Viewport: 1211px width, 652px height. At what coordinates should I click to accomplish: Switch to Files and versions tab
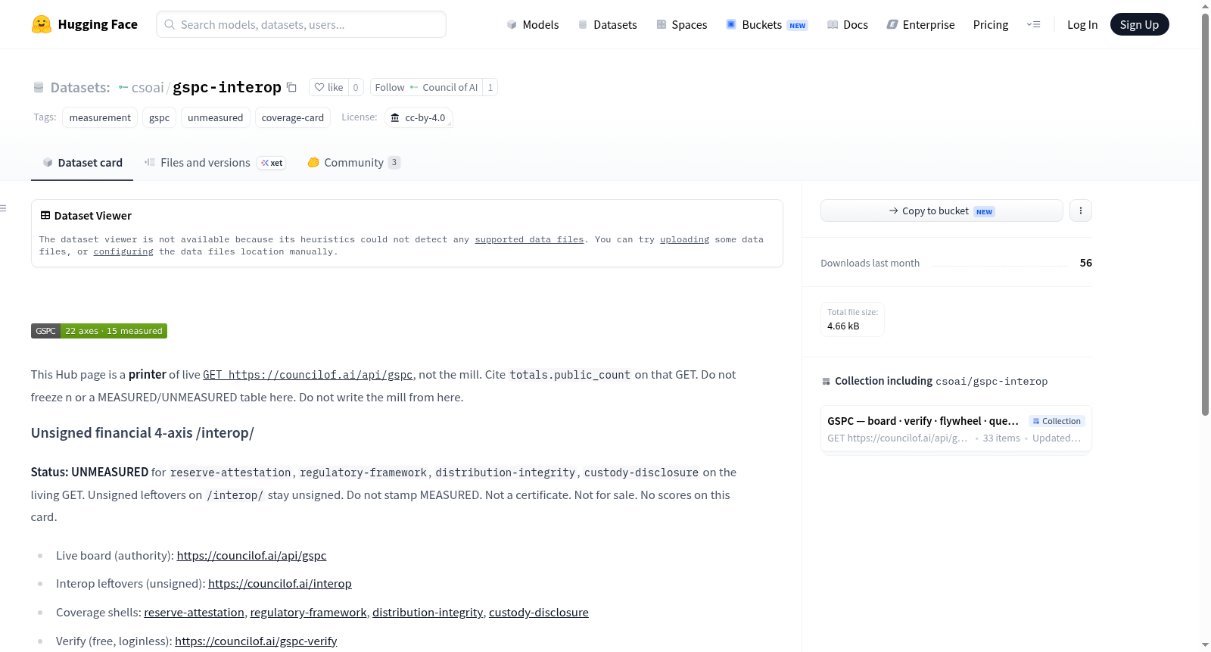pos(215,163)
